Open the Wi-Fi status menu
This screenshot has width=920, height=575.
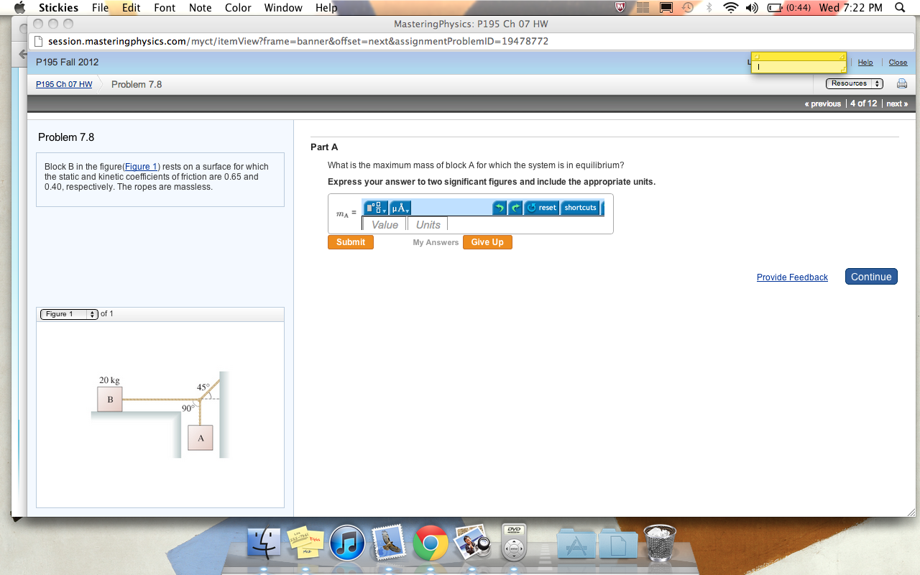pos(731,8)
